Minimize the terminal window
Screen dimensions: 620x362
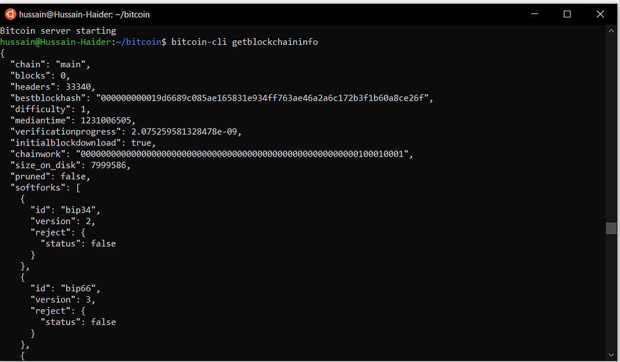coord(535,14)
